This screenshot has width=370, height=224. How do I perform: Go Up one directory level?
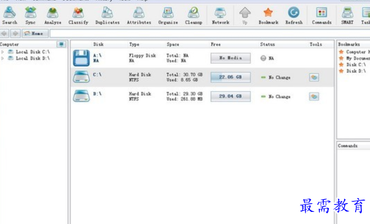[245, 16]
